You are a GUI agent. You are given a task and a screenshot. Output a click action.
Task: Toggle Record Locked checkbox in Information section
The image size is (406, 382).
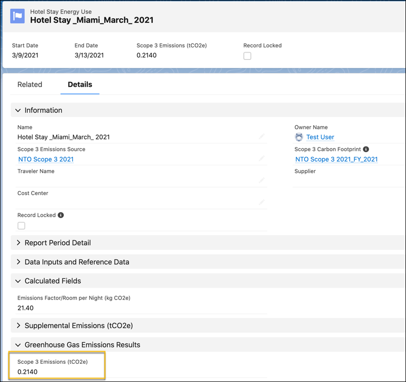point(21,226)
